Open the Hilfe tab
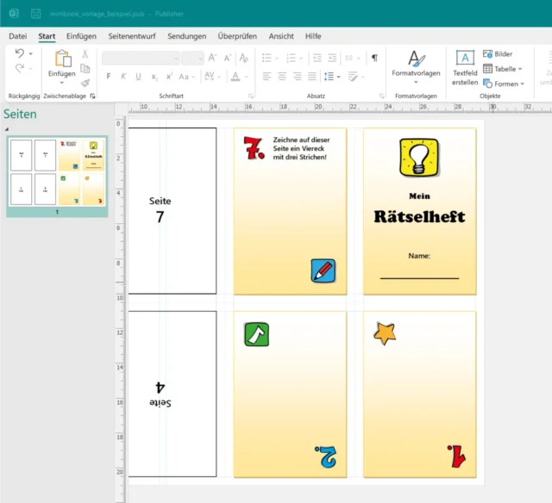The image size is (552, 503). [x=313, y=36]
